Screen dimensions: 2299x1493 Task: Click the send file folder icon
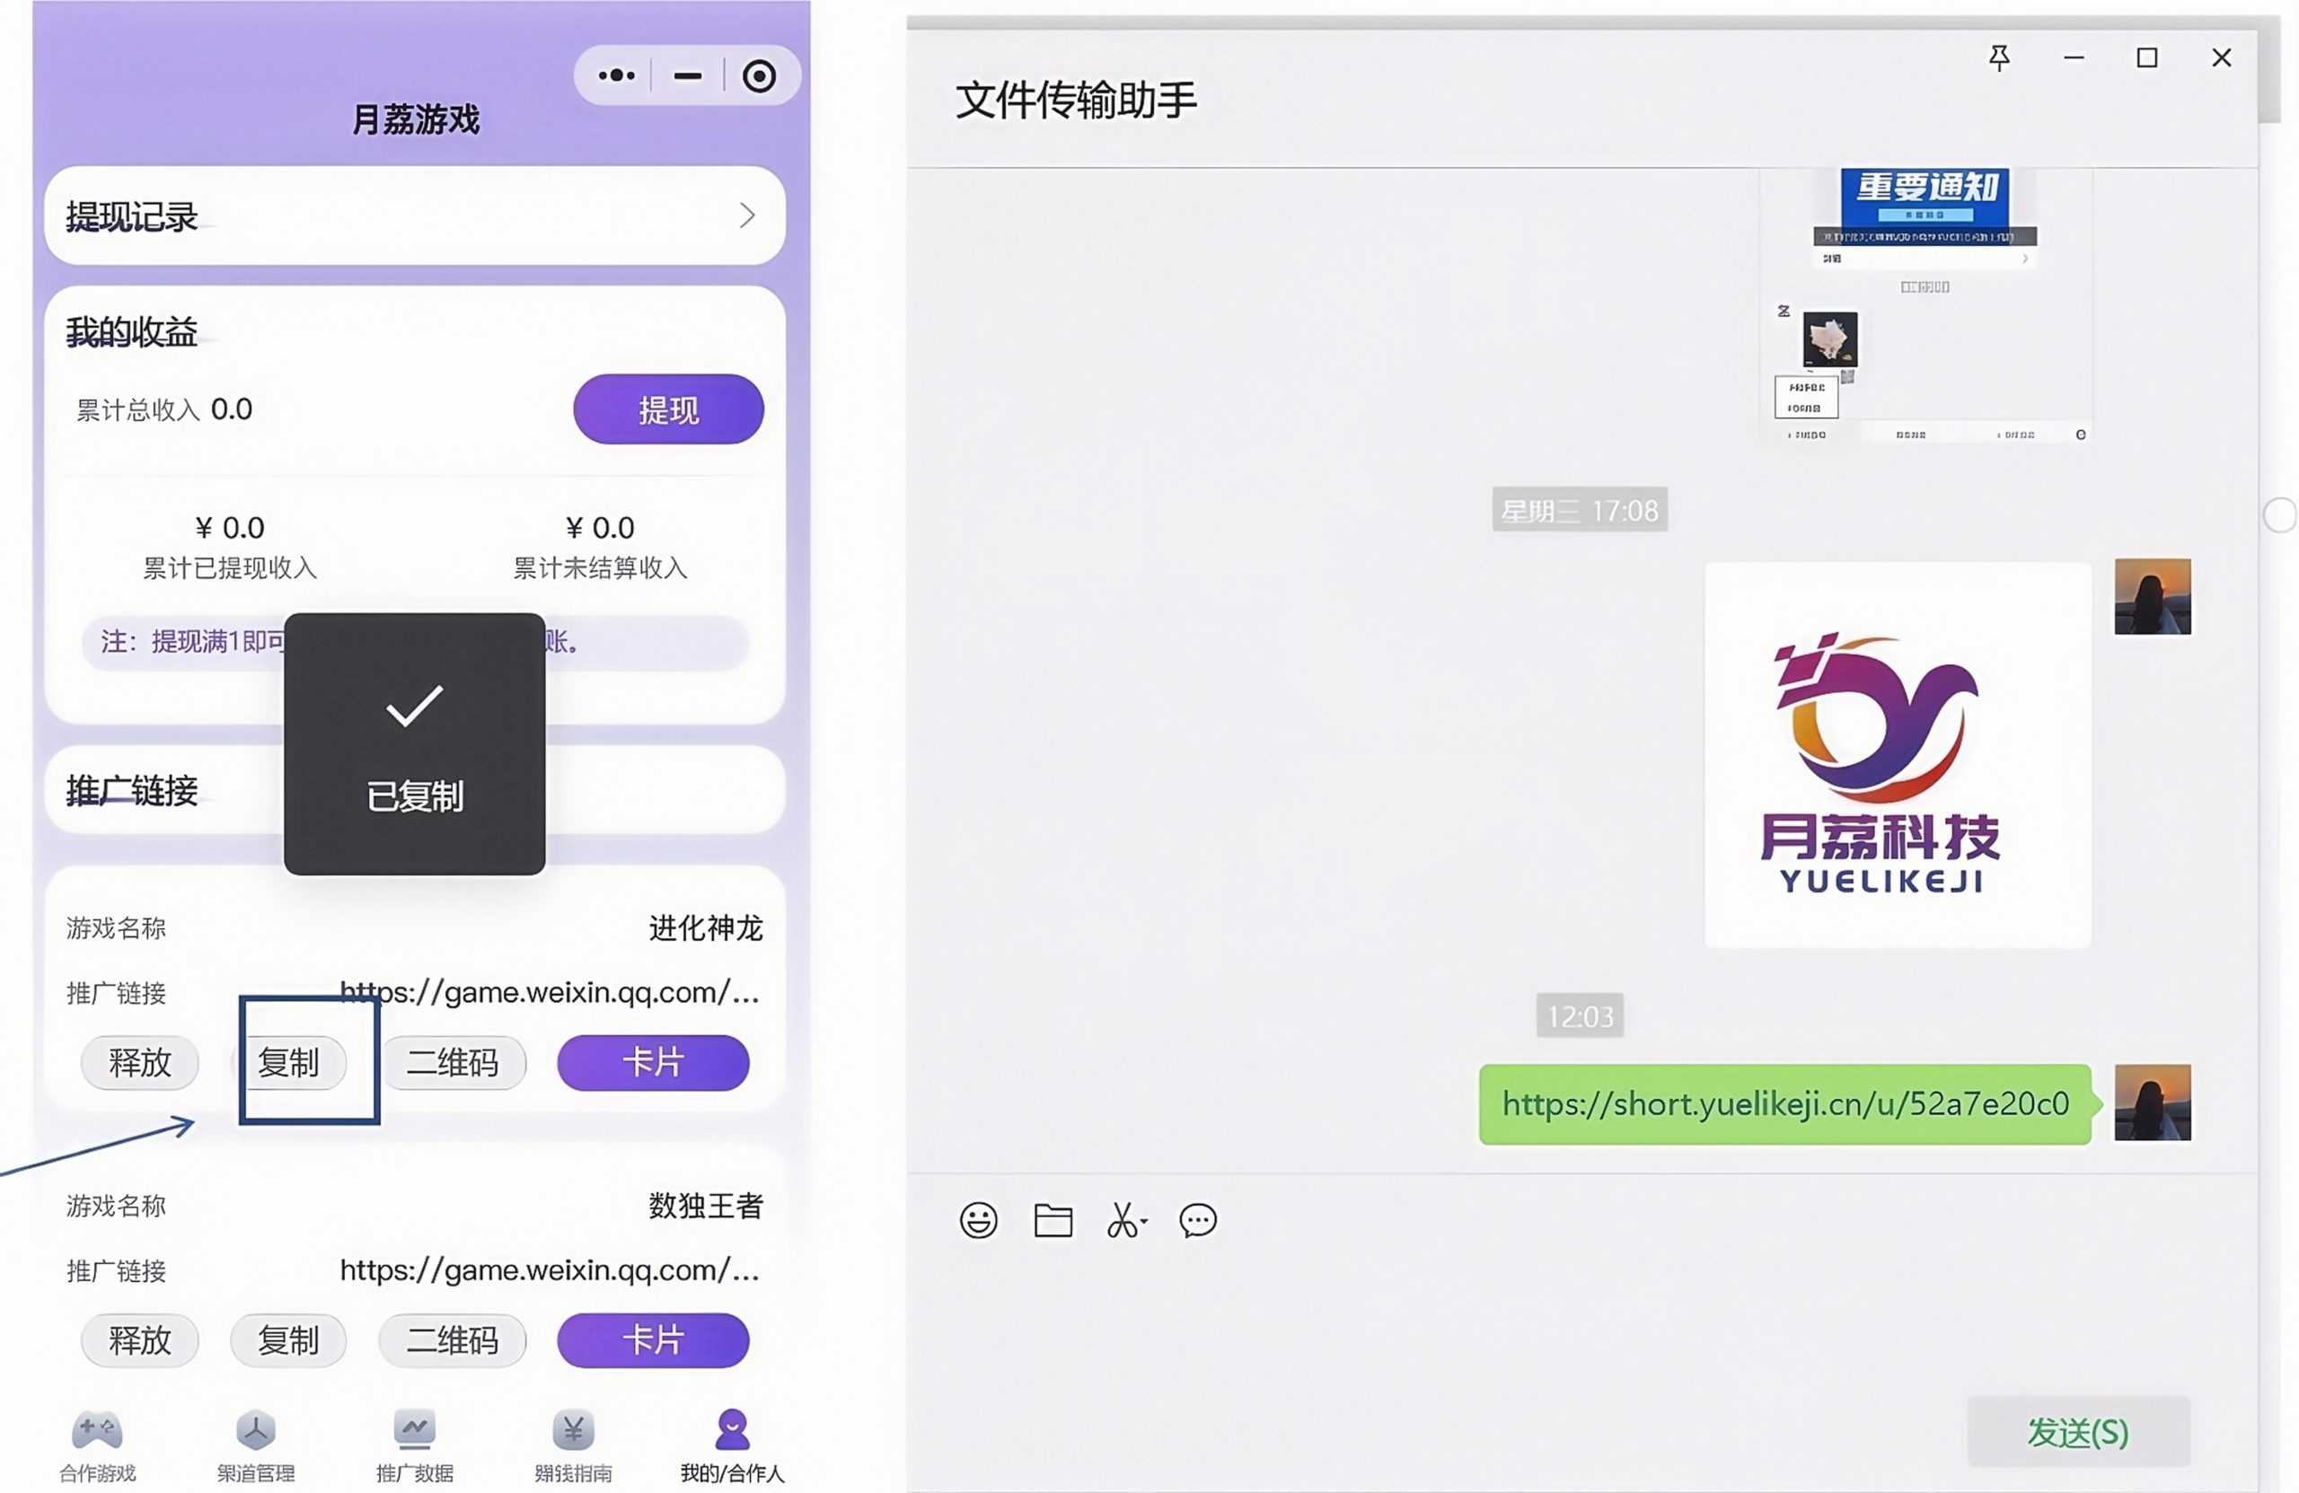click(1052, 1220)
